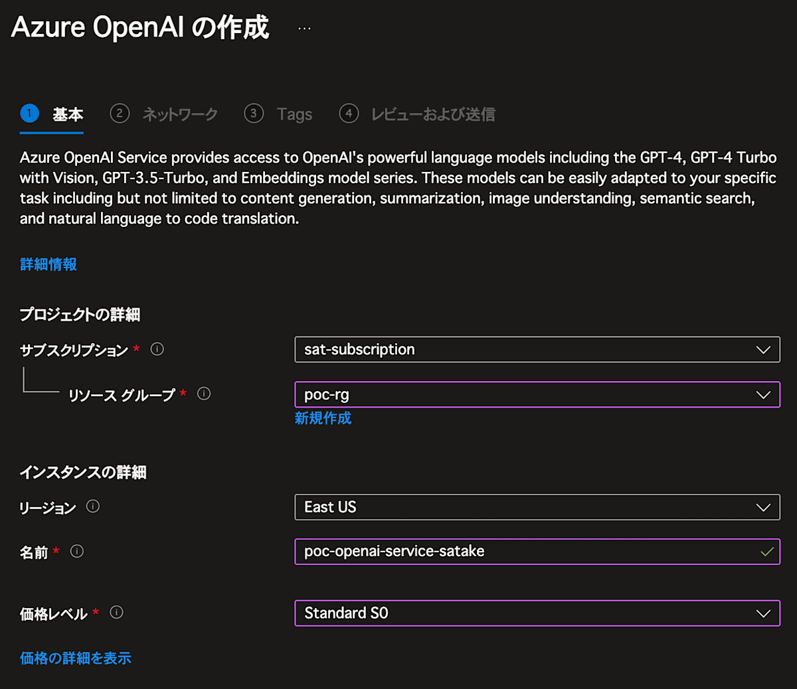Click the info icon next to 名前
The height and width of the screenshot is (689, 797).
pos(77,551)
